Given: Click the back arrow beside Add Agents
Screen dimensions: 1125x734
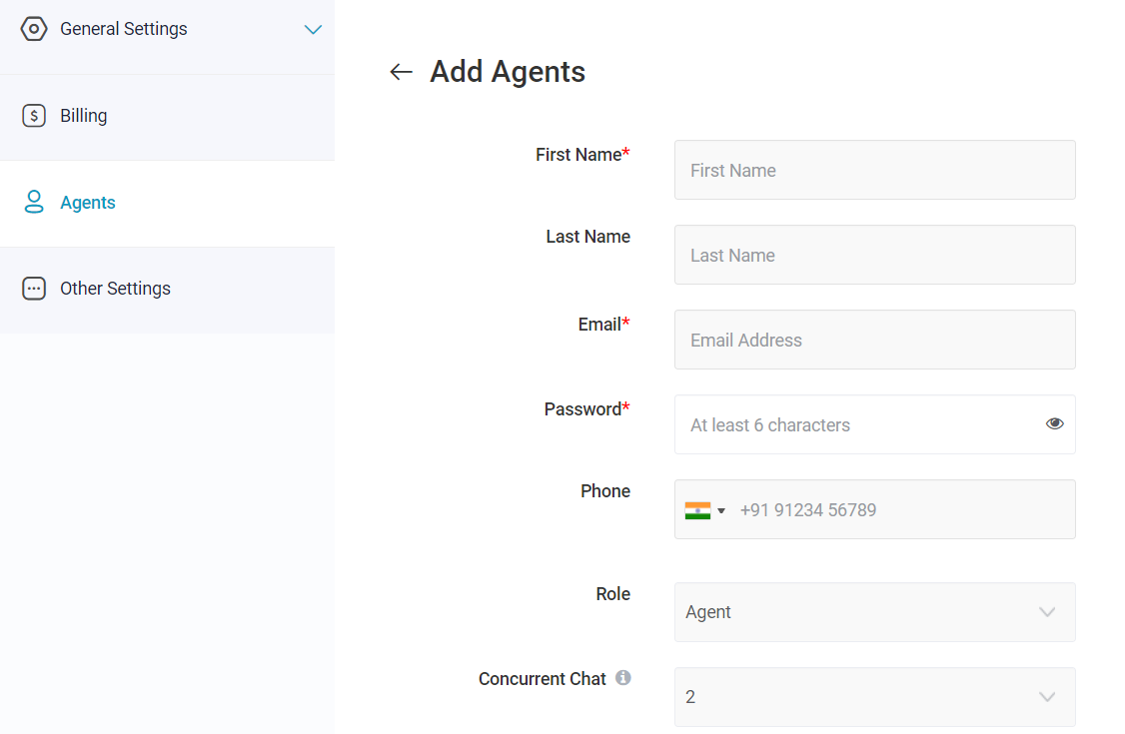Looking at the screenshot, I should (x=401, y=72).
